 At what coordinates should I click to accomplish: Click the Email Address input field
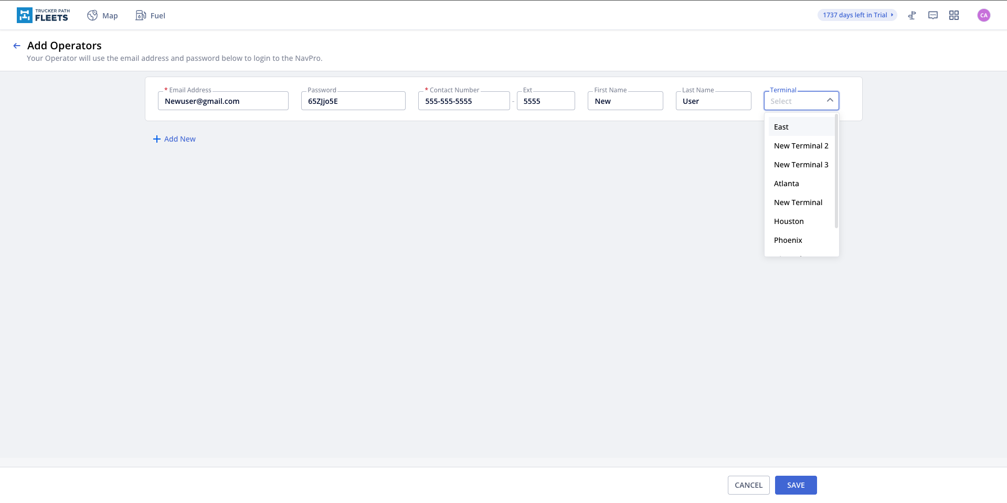point(223,101)
